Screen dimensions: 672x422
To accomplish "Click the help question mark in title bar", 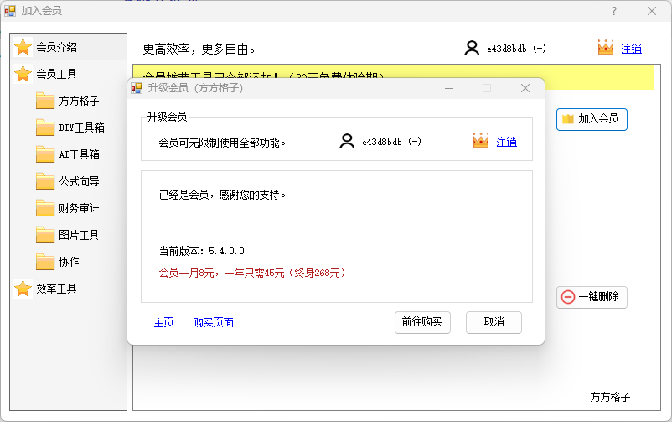I will [613, 11].
